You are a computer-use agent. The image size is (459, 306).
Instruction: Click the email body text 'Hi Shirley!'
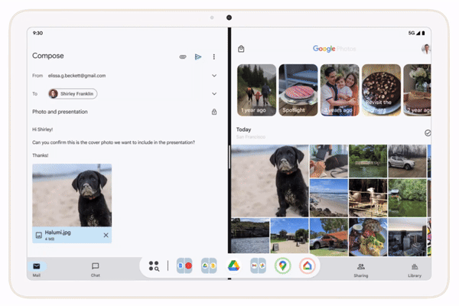[42, 129]
